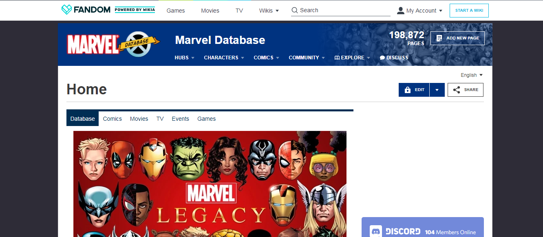Click the Marvel Database title link

(220, 40)
